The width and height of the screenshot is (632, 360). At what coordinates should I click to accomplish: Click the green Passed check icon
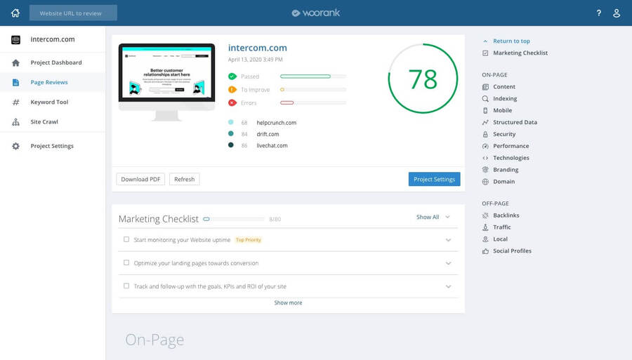pyautogui.click(x=232, y=76)
